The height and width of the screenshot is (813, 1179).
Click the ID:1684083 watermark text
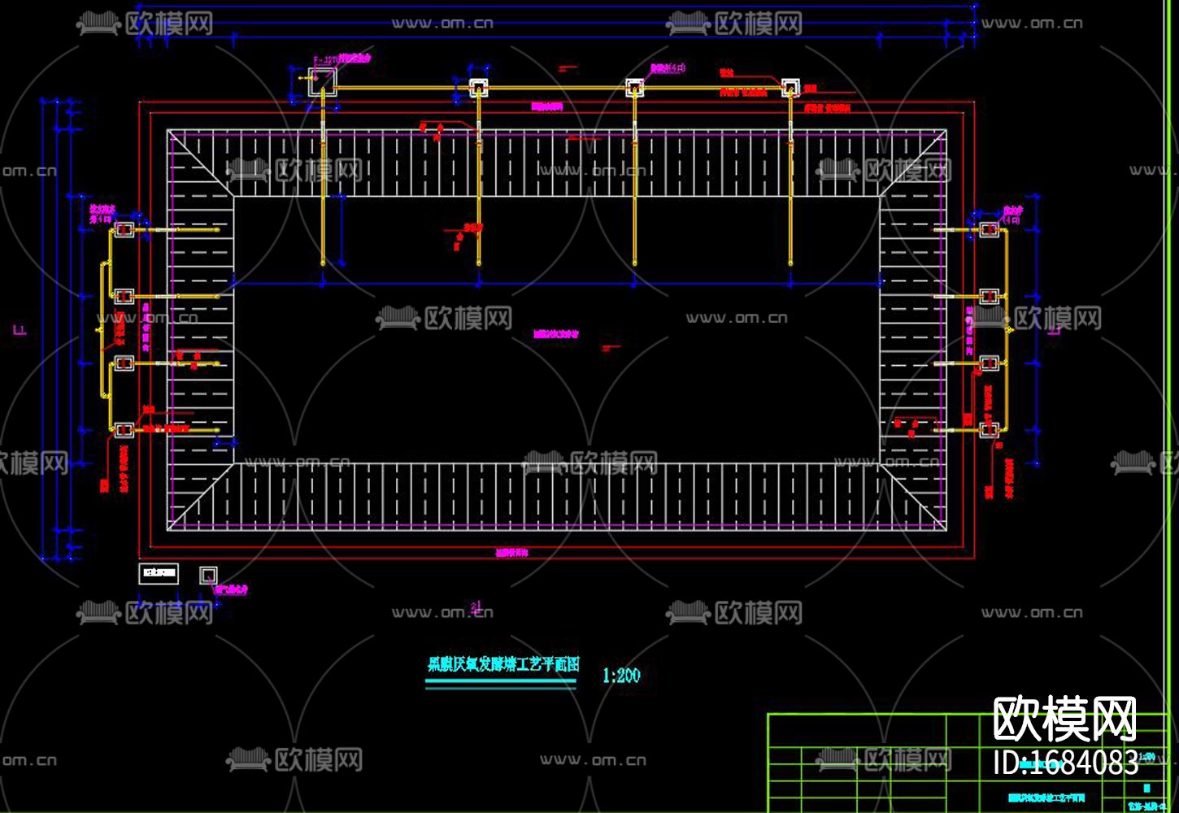tap(1066, 762)
